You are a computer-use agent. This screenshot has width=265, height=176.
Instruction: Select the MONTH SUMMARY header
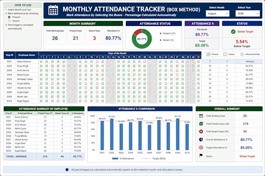83,24
